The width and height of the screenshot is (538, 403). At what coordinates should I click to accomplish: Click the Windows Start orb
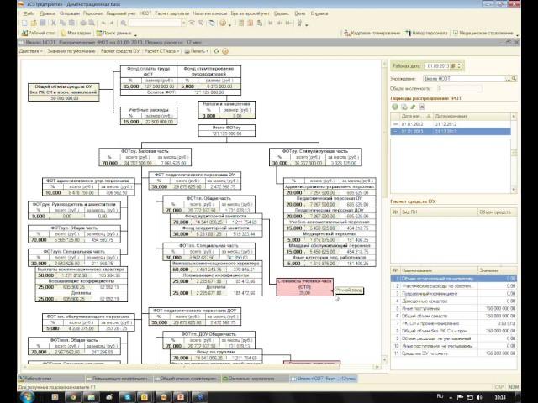click(27, 397)
